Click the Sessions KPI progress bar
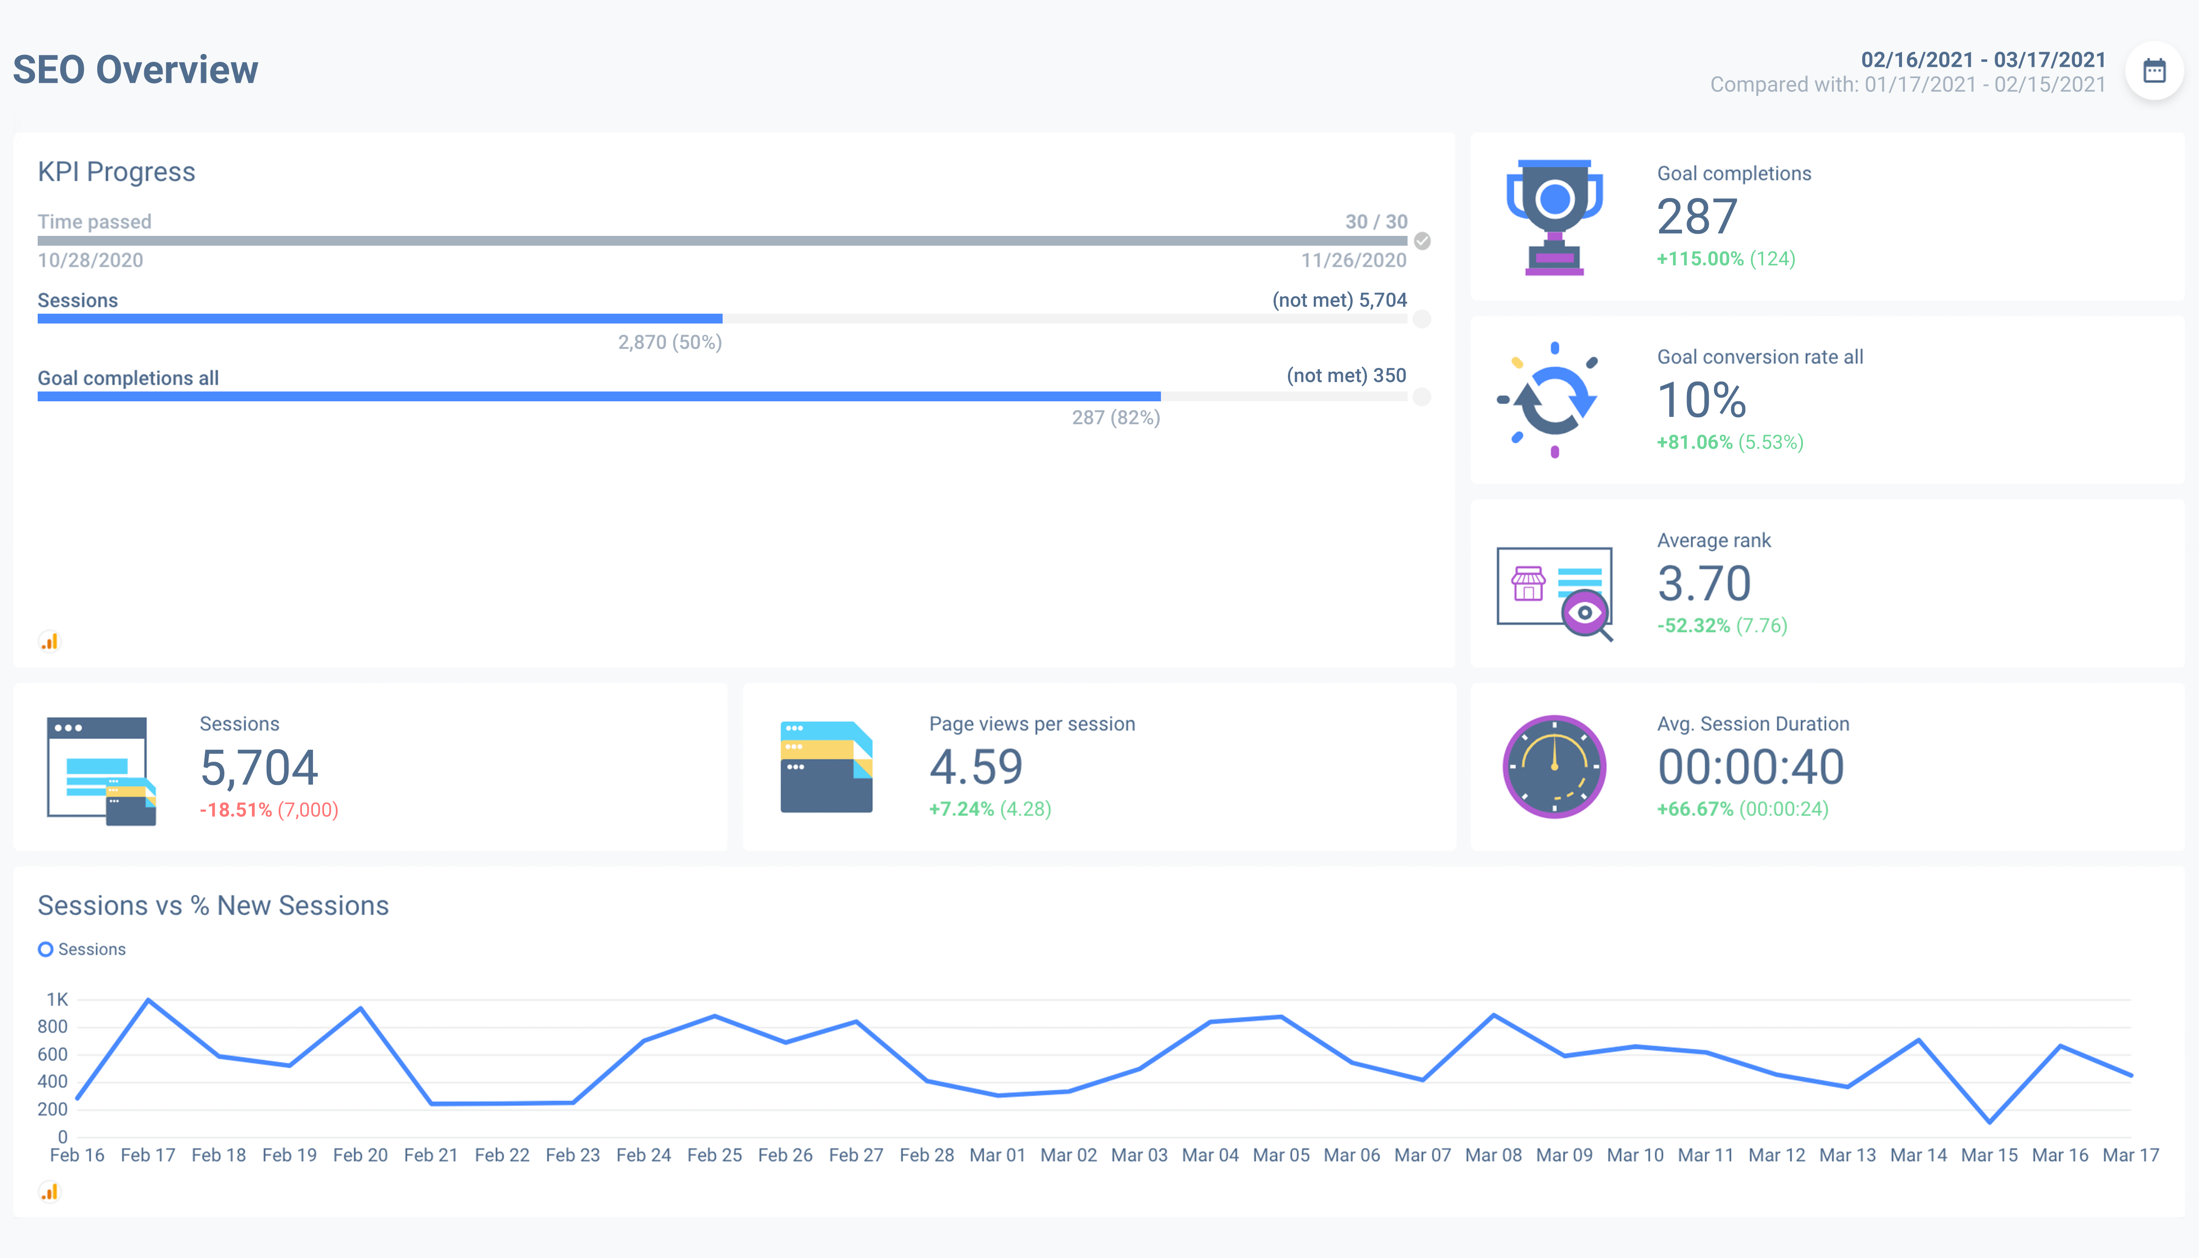The image size is (2199, 1258). pyautogui.click(x=722, y=319)
